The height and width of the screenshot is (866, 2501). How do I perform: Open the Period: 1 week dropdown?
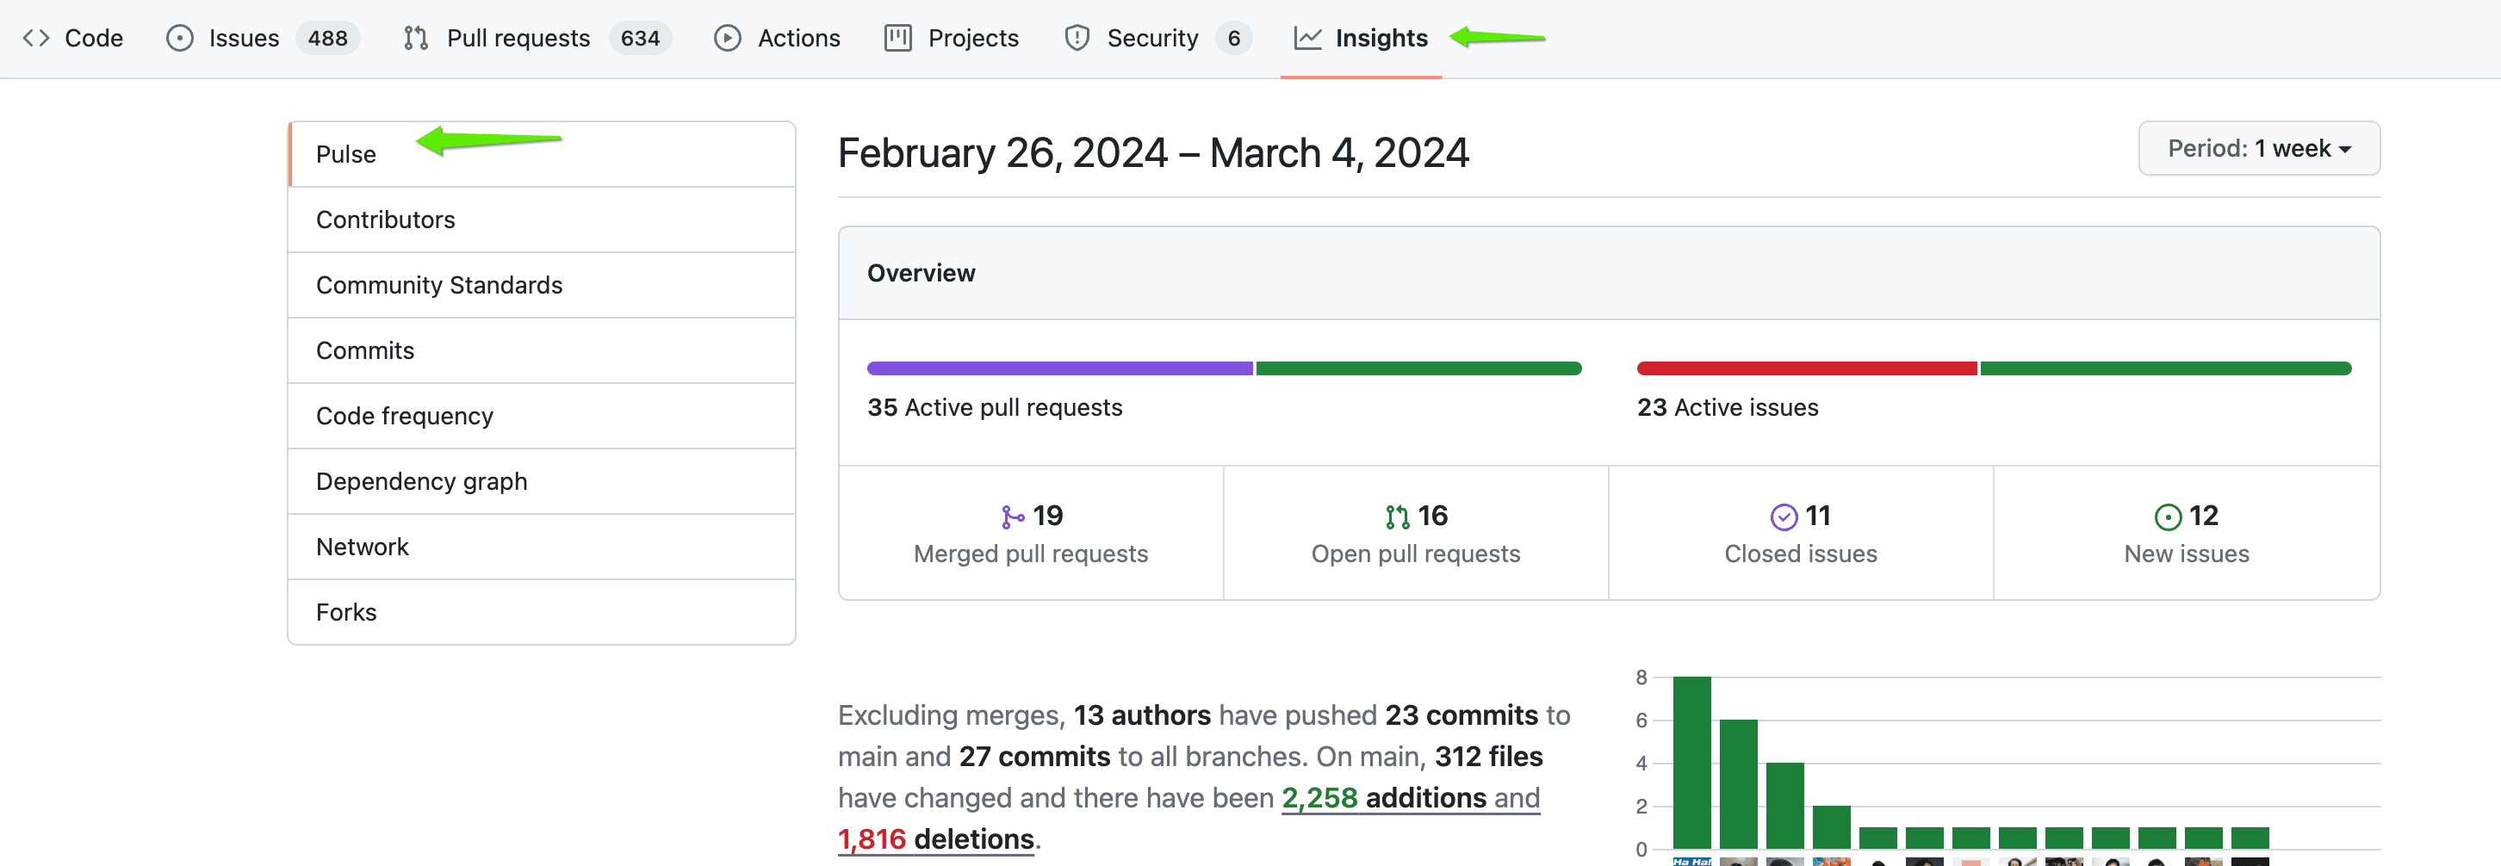click(x=2258, y=149)
